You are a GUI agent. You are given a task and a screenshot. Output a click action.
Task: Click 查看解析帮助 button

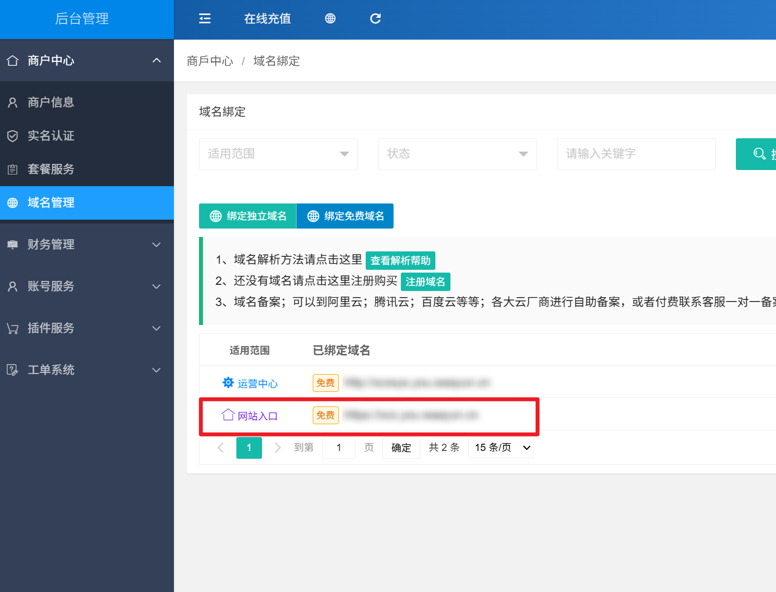click(400, 261)
